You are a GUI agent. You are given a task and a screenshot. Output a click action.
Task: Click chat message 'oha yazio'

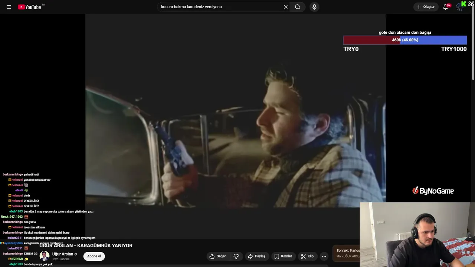[x=30, y=222]
